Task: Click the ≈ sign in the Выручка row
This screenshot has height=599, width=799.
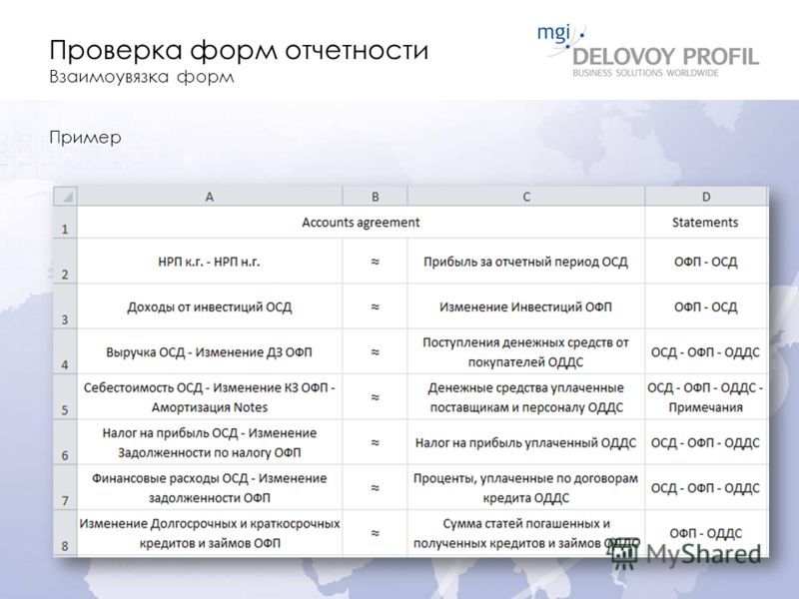Action: click(376, 352)
